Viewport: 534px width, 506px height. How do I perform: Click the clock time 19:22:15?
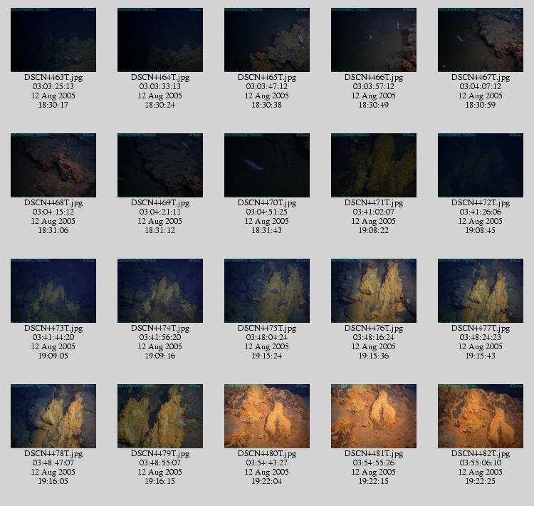374,482
